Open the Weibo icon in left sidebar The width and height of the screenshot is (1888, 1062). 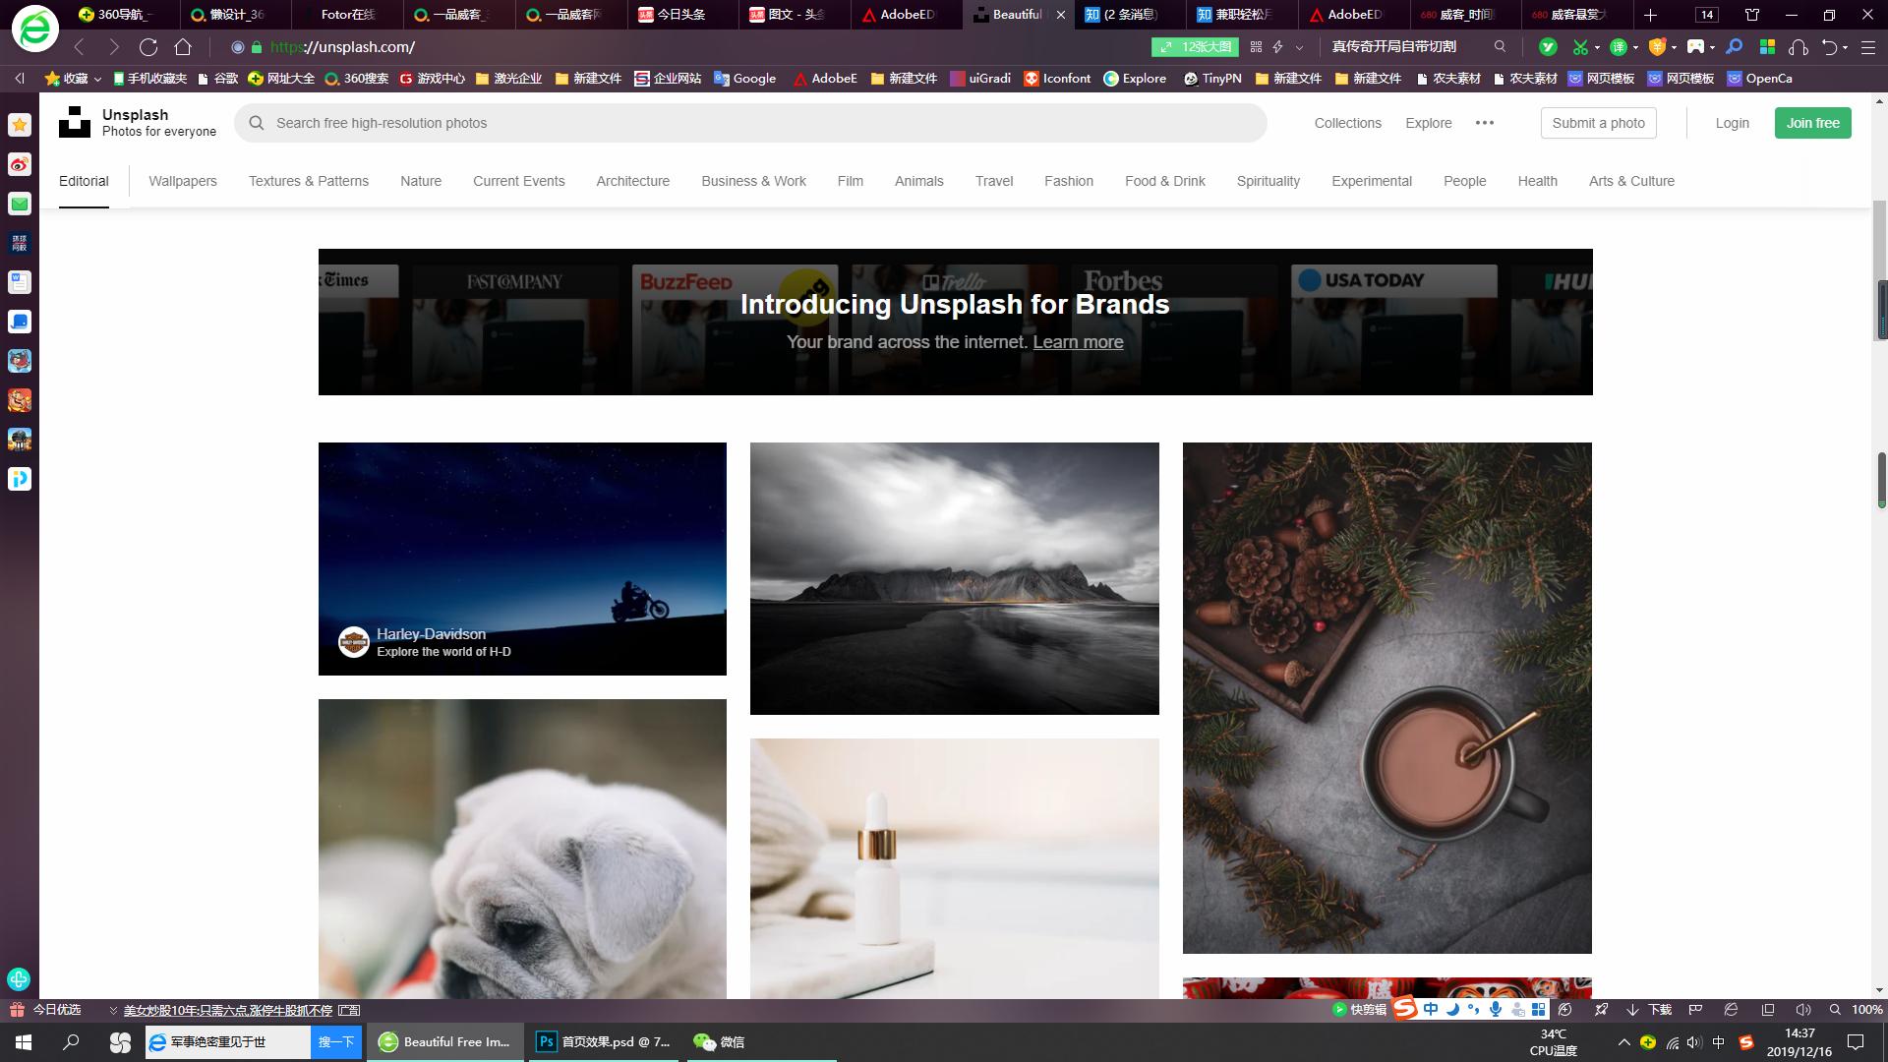pyautogui.click(x=20, y=164)
